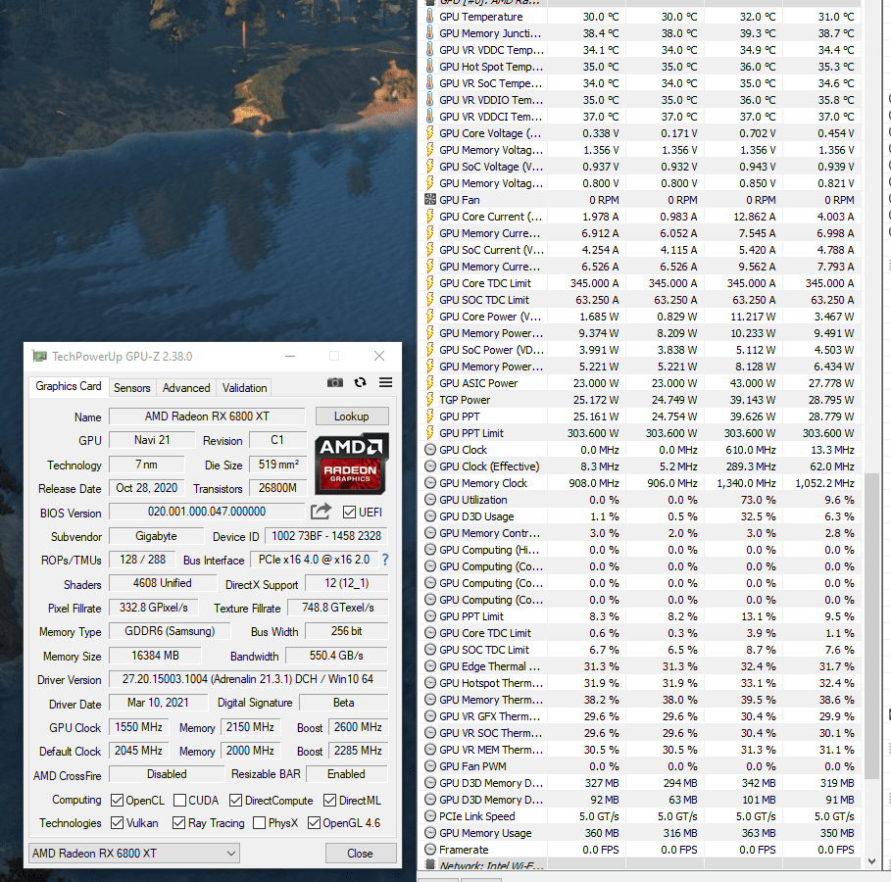The image size is (891, 882).
Task: Switch to the Graphics Card tab
Action: point(69,386)
